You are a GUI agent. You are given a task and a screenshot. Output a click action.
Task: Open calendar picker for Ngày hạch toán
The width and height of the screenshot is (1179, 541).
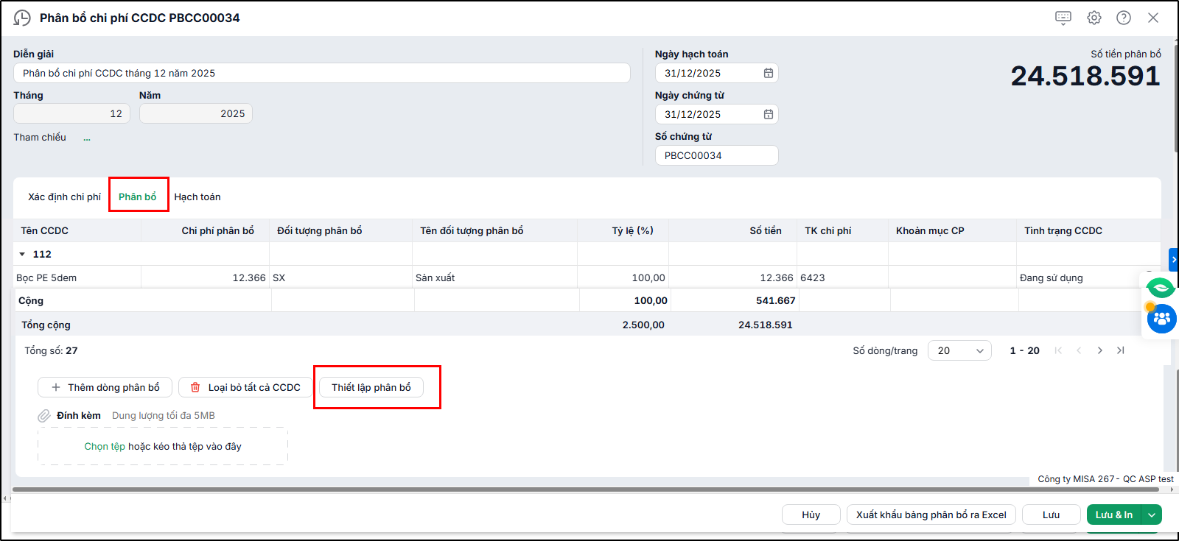coord(769,73)
